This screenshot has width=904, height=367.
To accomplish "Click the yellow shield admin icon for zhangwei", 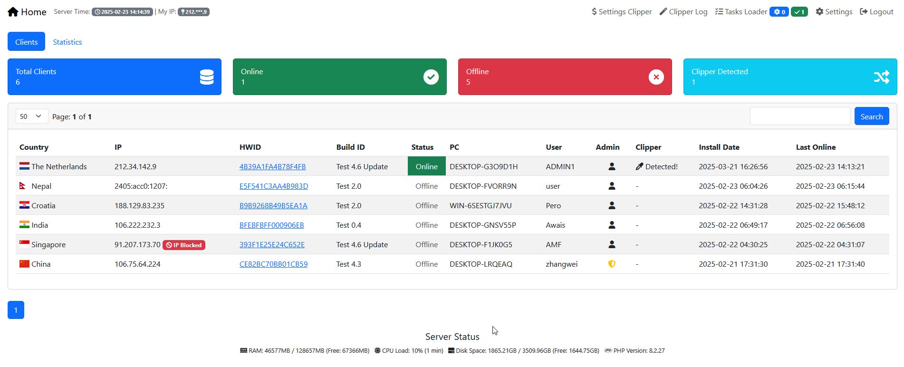I will tap(612, 264).
